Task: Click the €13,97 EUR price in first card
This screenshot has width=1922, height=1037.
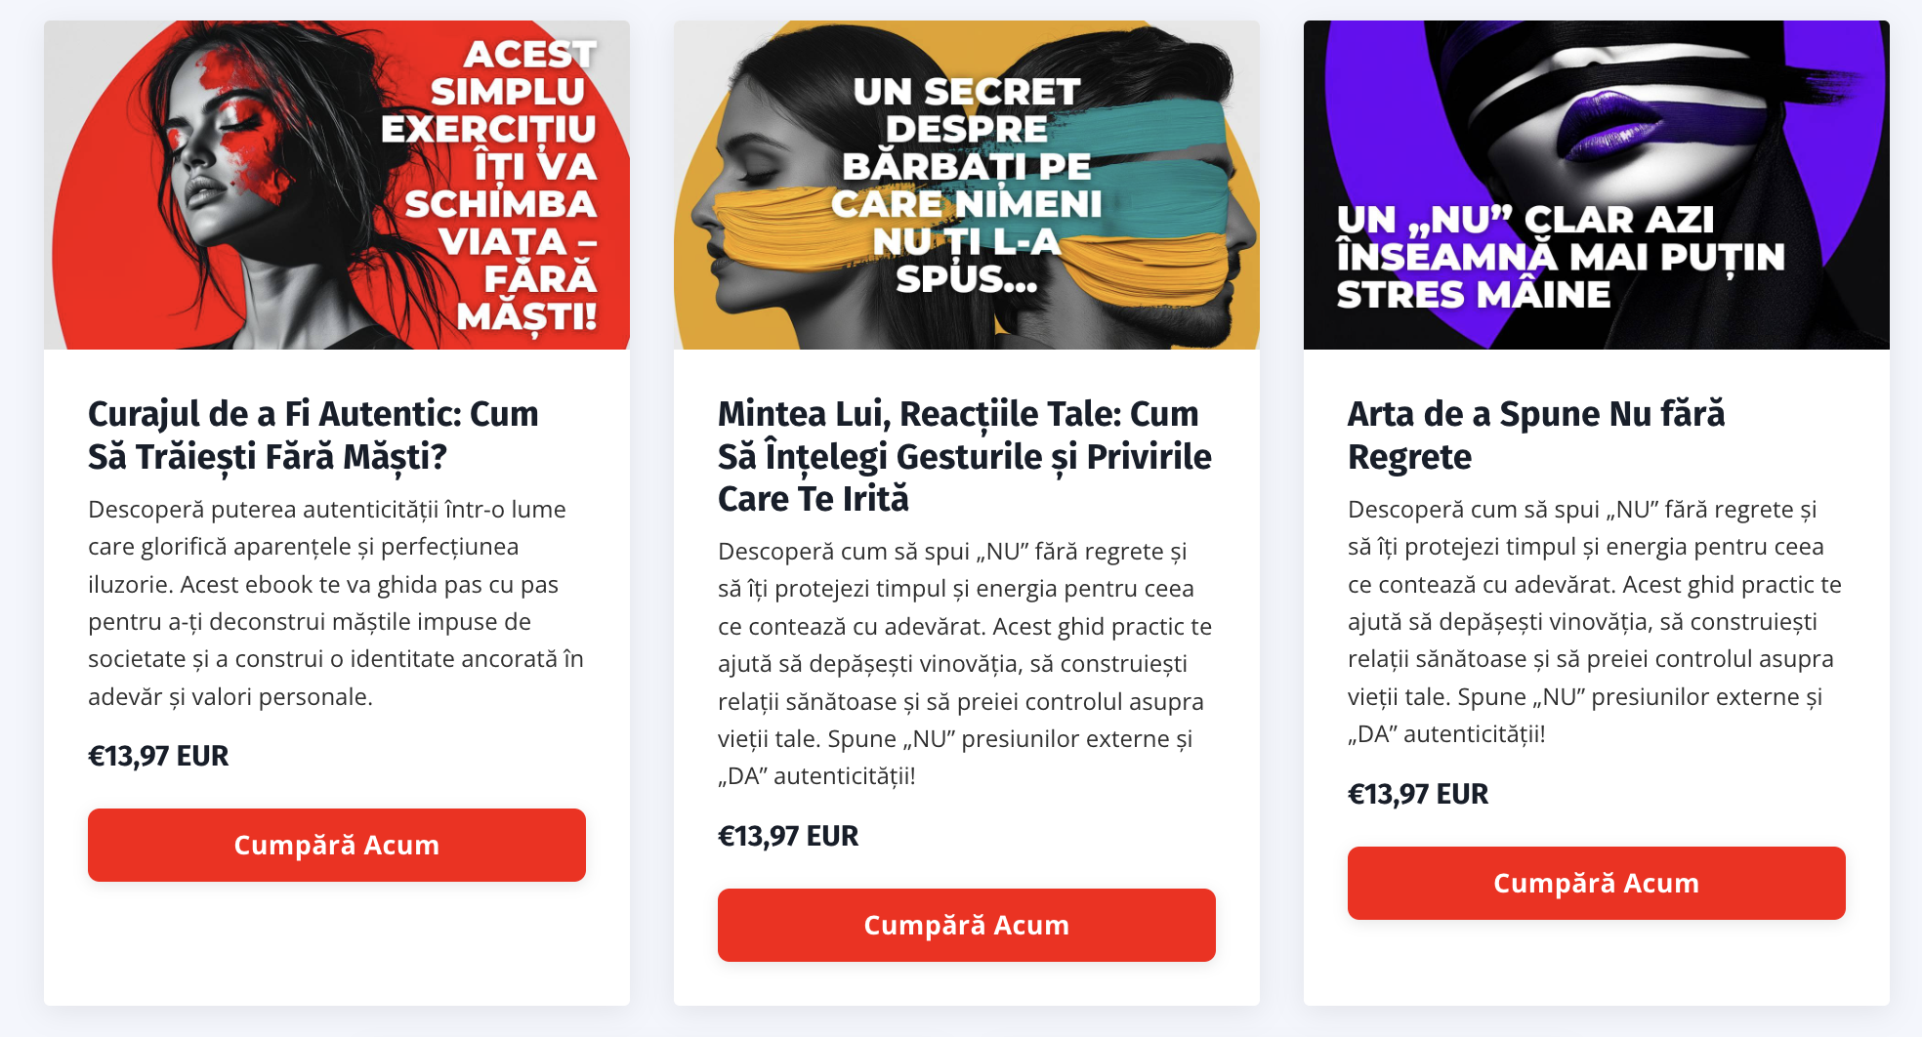Action: point(158,756)
